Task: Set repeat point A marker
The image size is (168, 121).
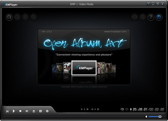Action: [92, 109]
